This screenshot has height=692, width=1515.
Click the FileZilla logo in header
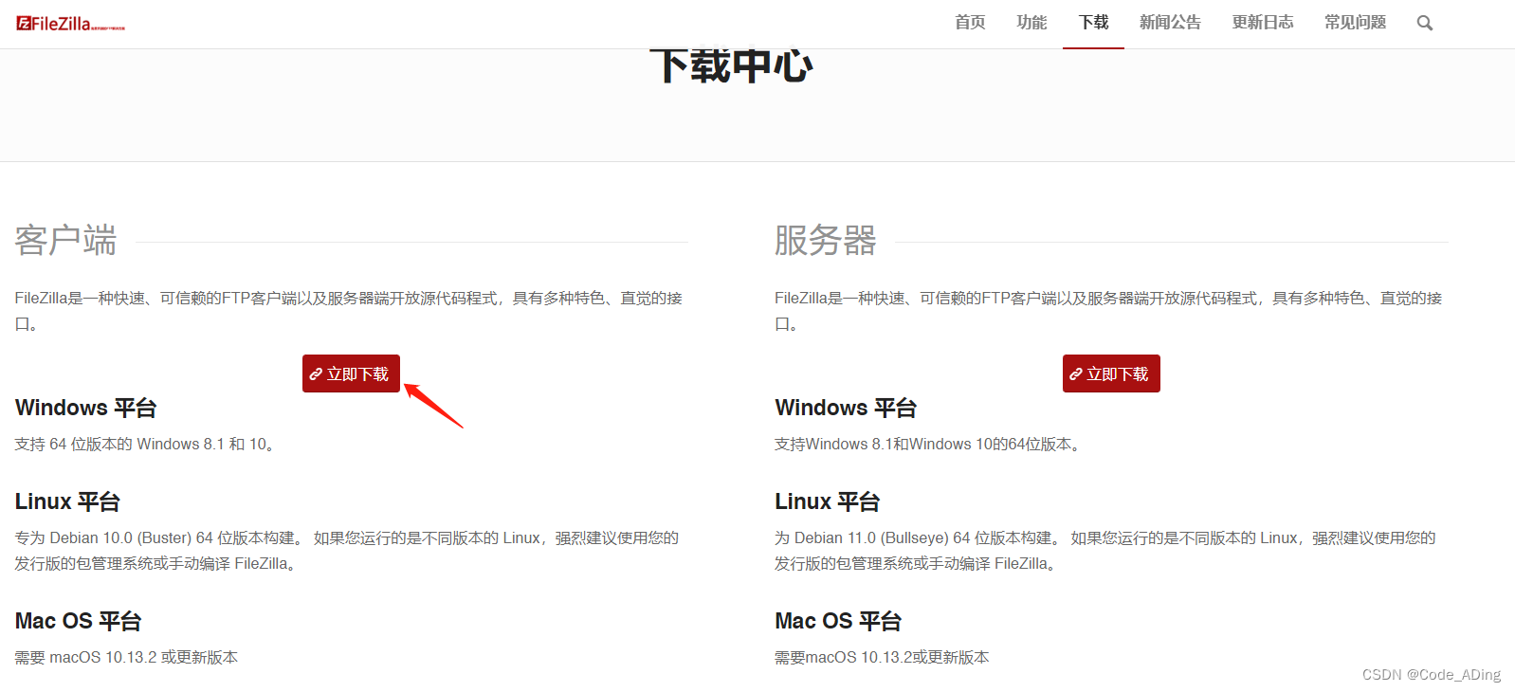coord(70,24)
